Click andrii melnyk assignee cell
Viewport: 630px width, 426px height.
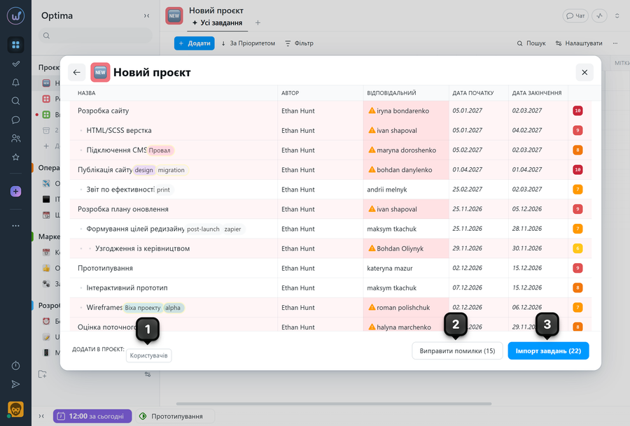(x=406, y=189)
